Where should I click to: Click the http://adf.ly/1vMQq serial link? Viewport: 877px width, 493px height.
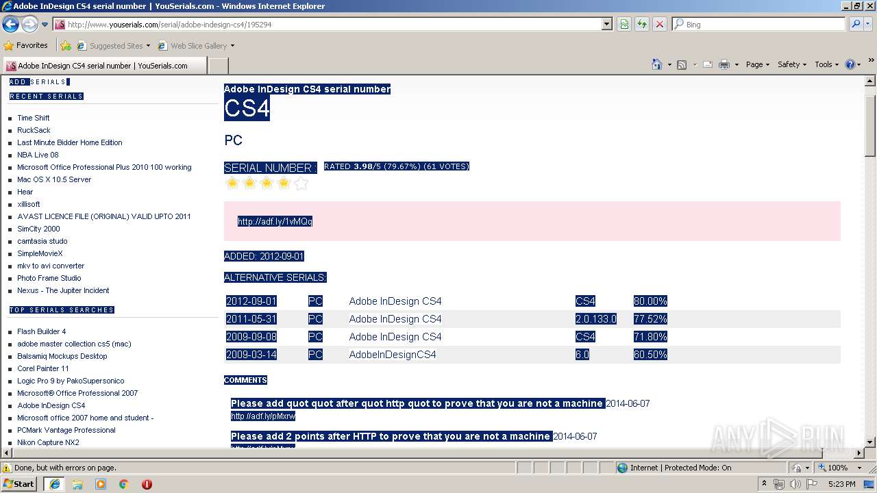point(275,221)
